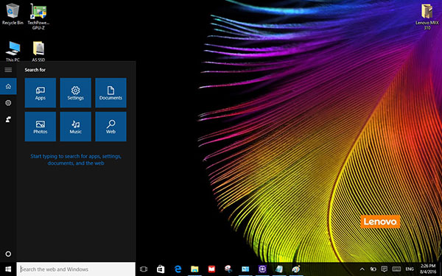Image resolution: width=442 pixels, height=276 pixels.
Task: Select the AS SSD desktop folder icon
Action: click(38, 52)
